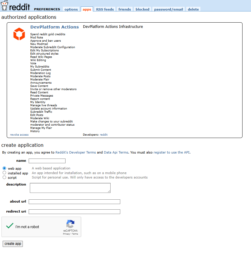Screen dimensions: 251x261
Task: Open the password/email tab
Action: coord(169,9)
